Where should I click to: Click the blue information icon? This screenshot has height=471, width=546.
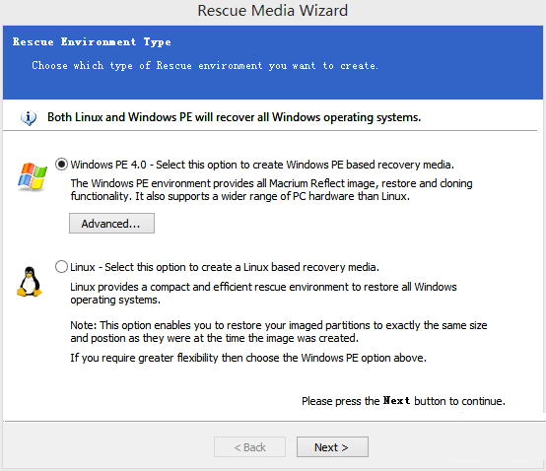(x=29, y=117)
